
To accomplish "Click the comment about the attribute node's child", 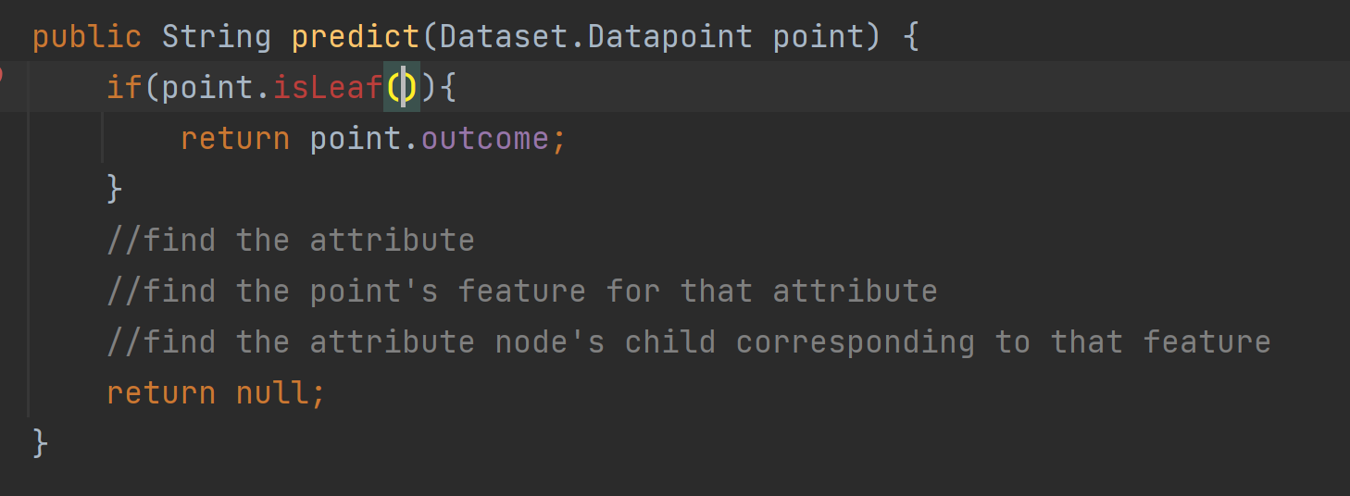I will tap(689, 342).
